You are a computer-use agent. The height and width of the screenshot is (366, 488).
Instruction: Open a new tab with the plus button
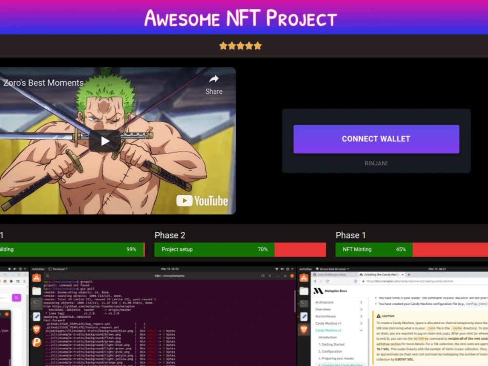(408, 275)
